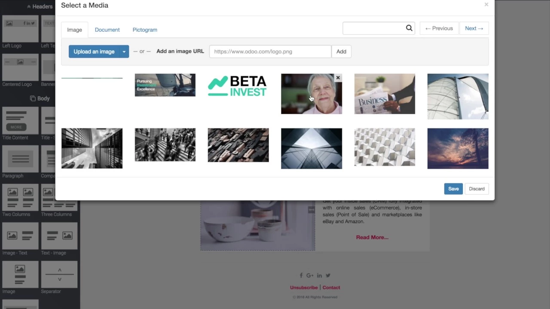Go to Previous media page
The image size is (550, 309).
point(439,28)
